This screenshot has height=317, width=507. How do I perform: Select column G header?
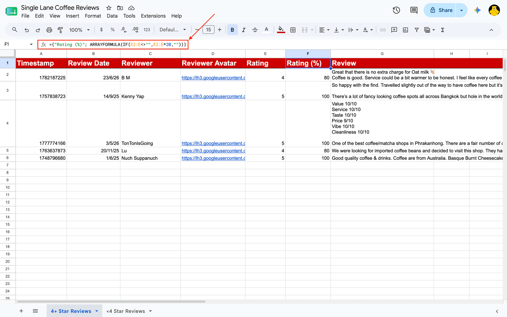coord(382,54)
